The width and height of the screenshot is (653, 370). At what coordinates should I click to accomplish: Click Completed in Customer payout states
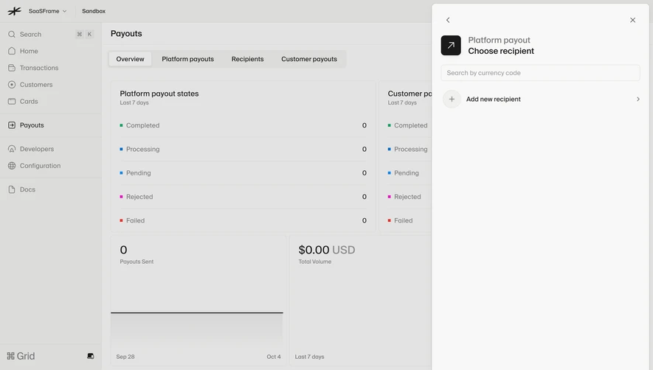[411, 125]
